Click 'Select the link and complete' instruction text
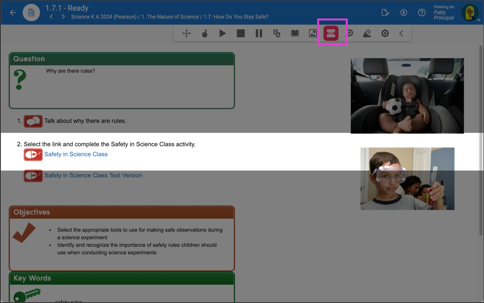The height and width of the screenshot is (303, 484). [x=110, y=144]
